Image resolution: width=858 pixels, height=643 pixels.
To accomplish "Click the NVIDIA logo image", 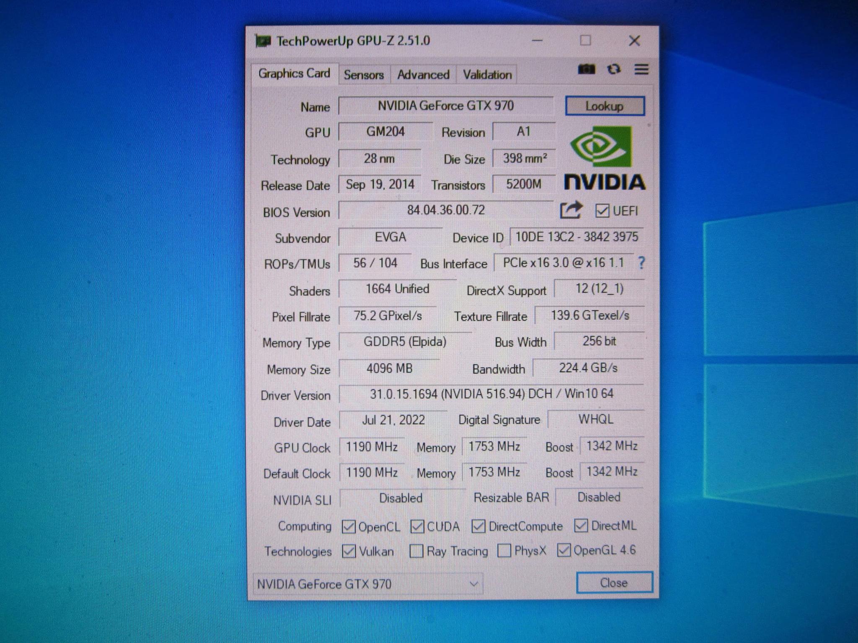I will click(605, 157).
